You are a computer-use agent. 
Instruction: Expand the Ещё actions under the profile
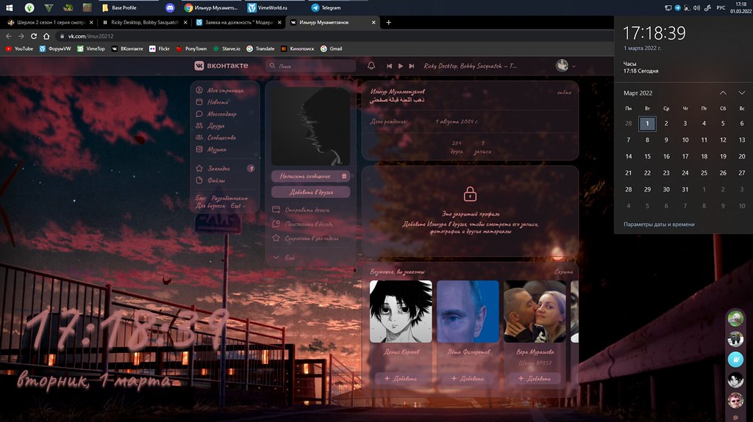289,258
